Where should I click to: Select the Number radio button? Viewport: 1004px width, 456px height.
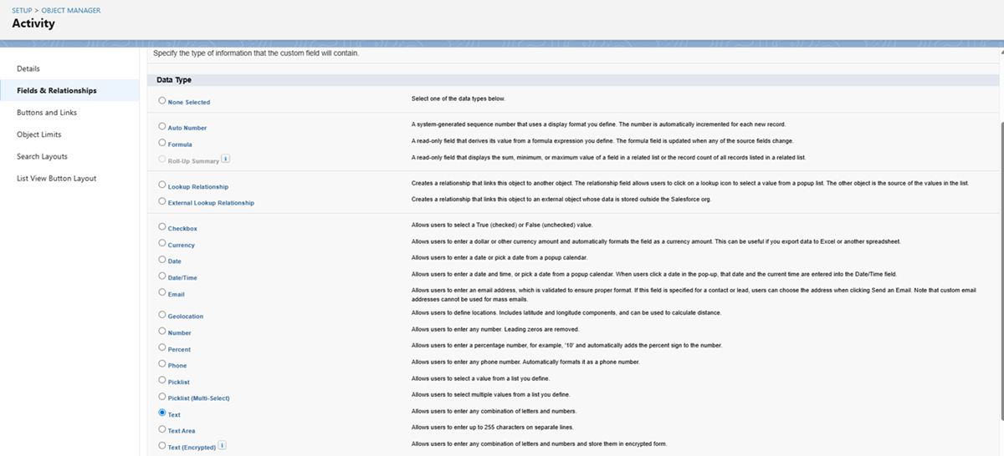click(x=162, y=332)
